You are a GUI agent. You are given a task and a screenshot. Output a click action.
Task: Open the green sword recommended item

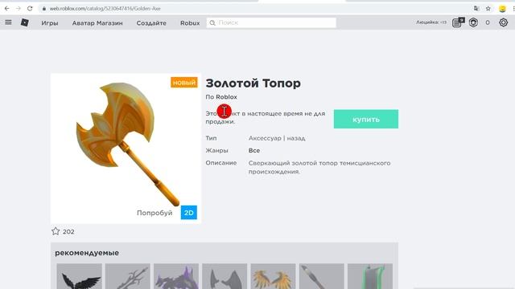pyautogui.click(x=370, y=276)
